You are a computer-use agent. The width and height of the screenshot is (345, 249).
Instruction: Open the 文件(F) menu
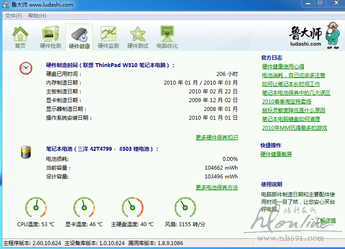[13, 16]
